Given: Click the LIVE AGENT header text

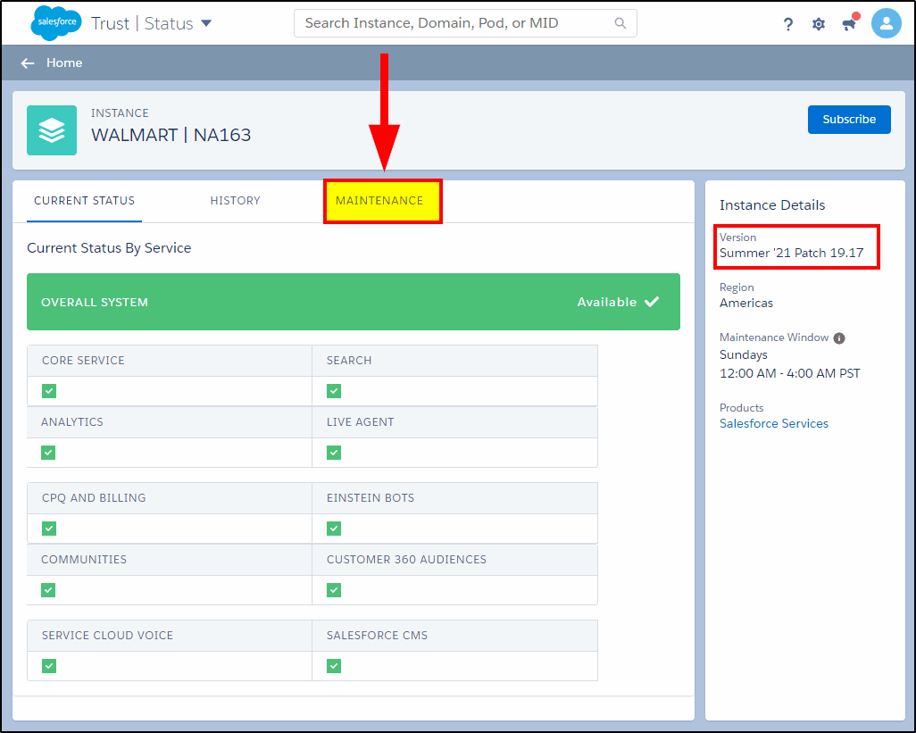Looking at the screenshot, I should (x=360, y=421).
